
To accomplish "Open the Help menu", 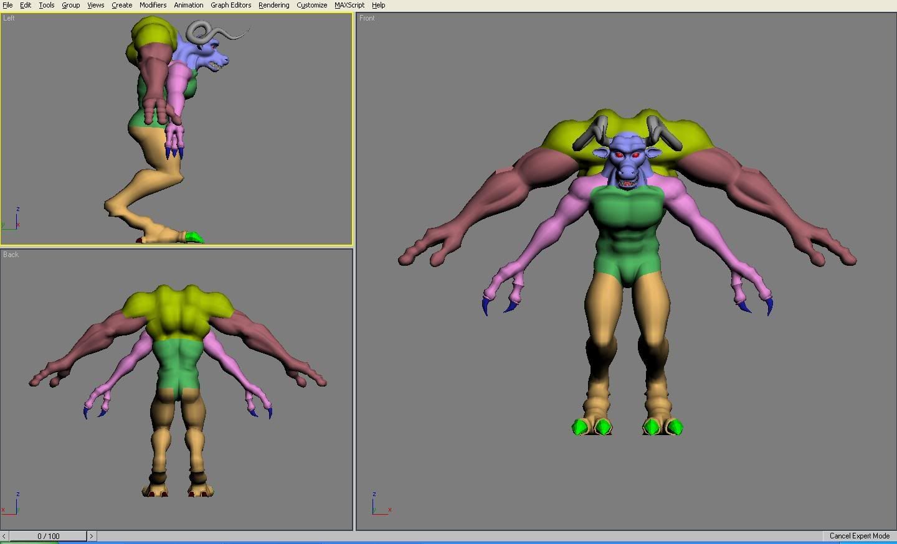I will click(378, 5).
